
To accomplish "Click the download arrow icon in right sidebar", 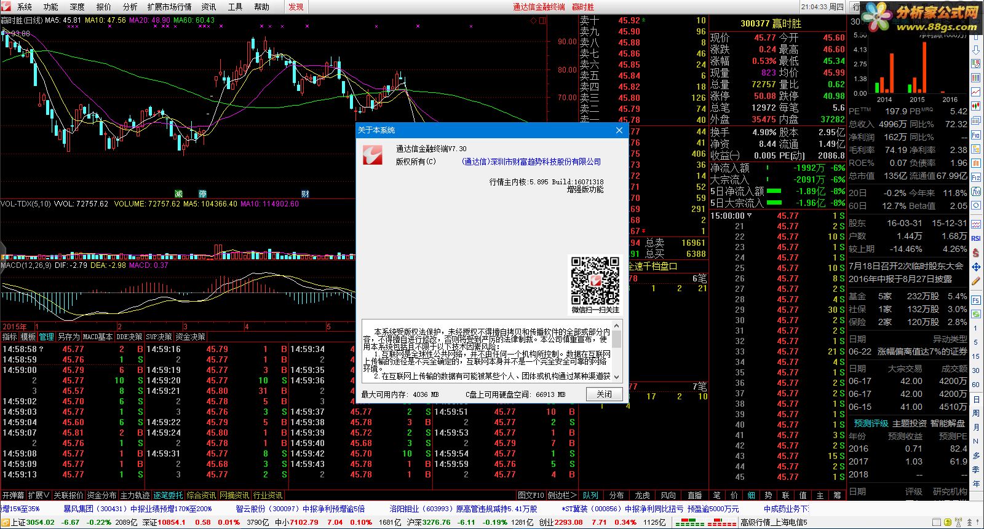I will (975, 49).
